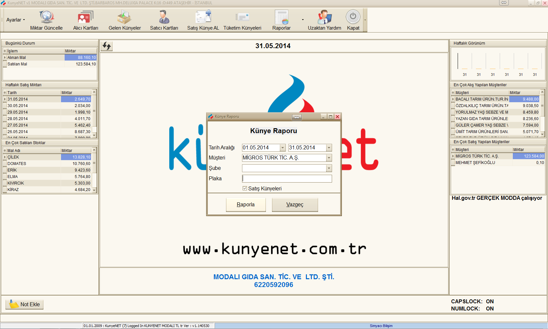Click the double-arrow button in Künye Raporu title
The image size is (548, 329).
[297, 117]
